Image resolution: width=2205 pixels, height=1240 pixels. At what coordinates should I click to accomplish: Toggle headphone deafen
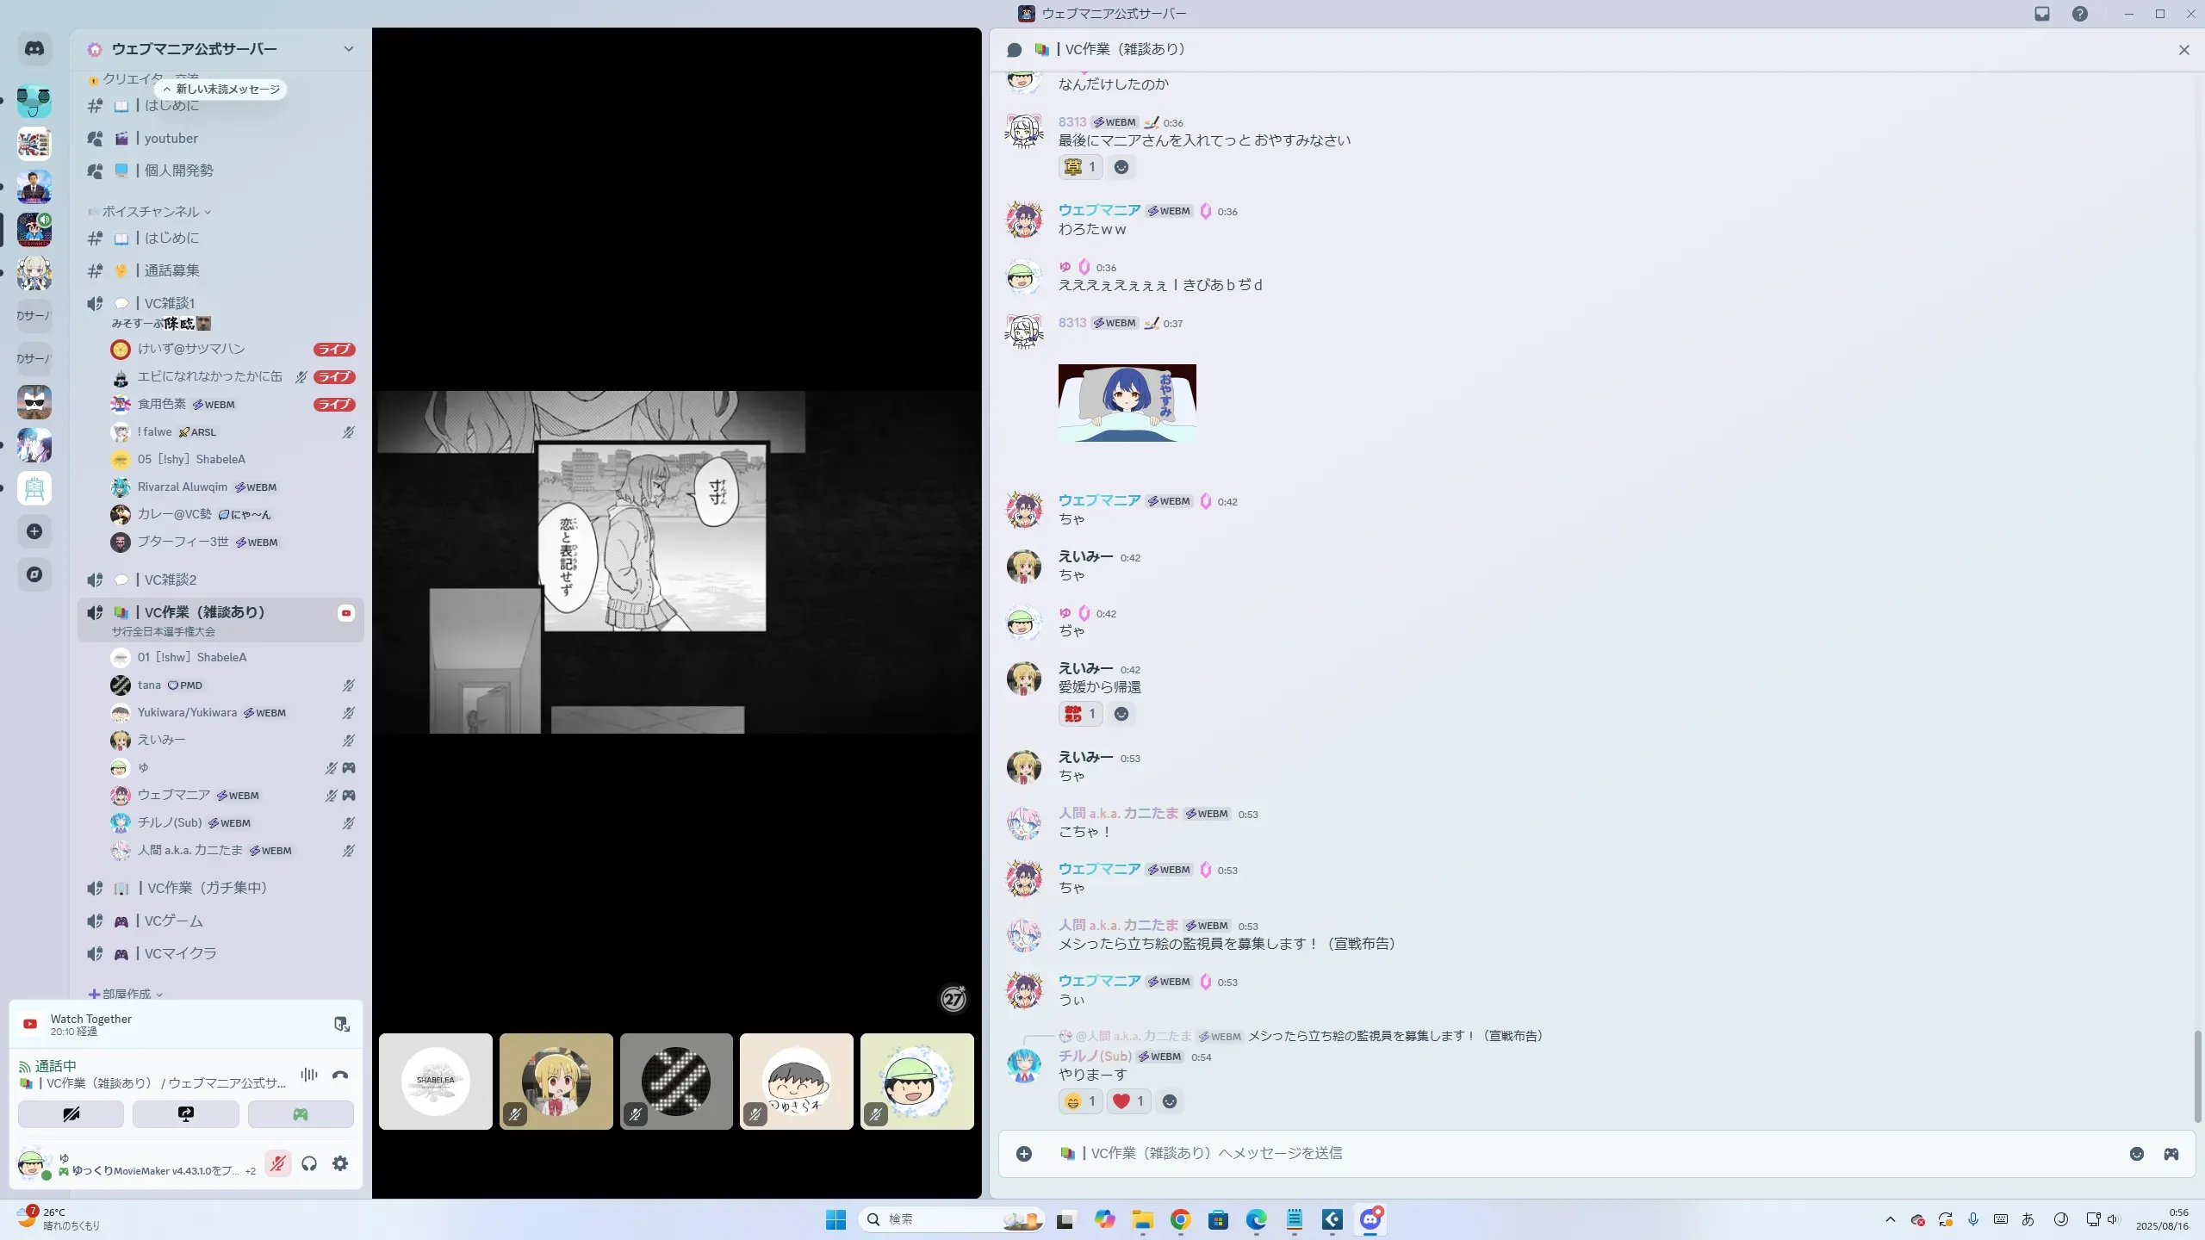click(x=309, y=1163)
